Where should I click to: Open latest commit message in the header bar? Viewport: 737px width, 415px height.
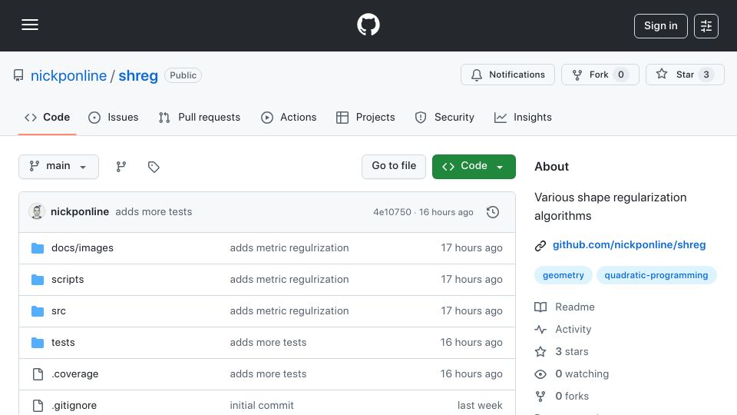click(x=154, y=212)
